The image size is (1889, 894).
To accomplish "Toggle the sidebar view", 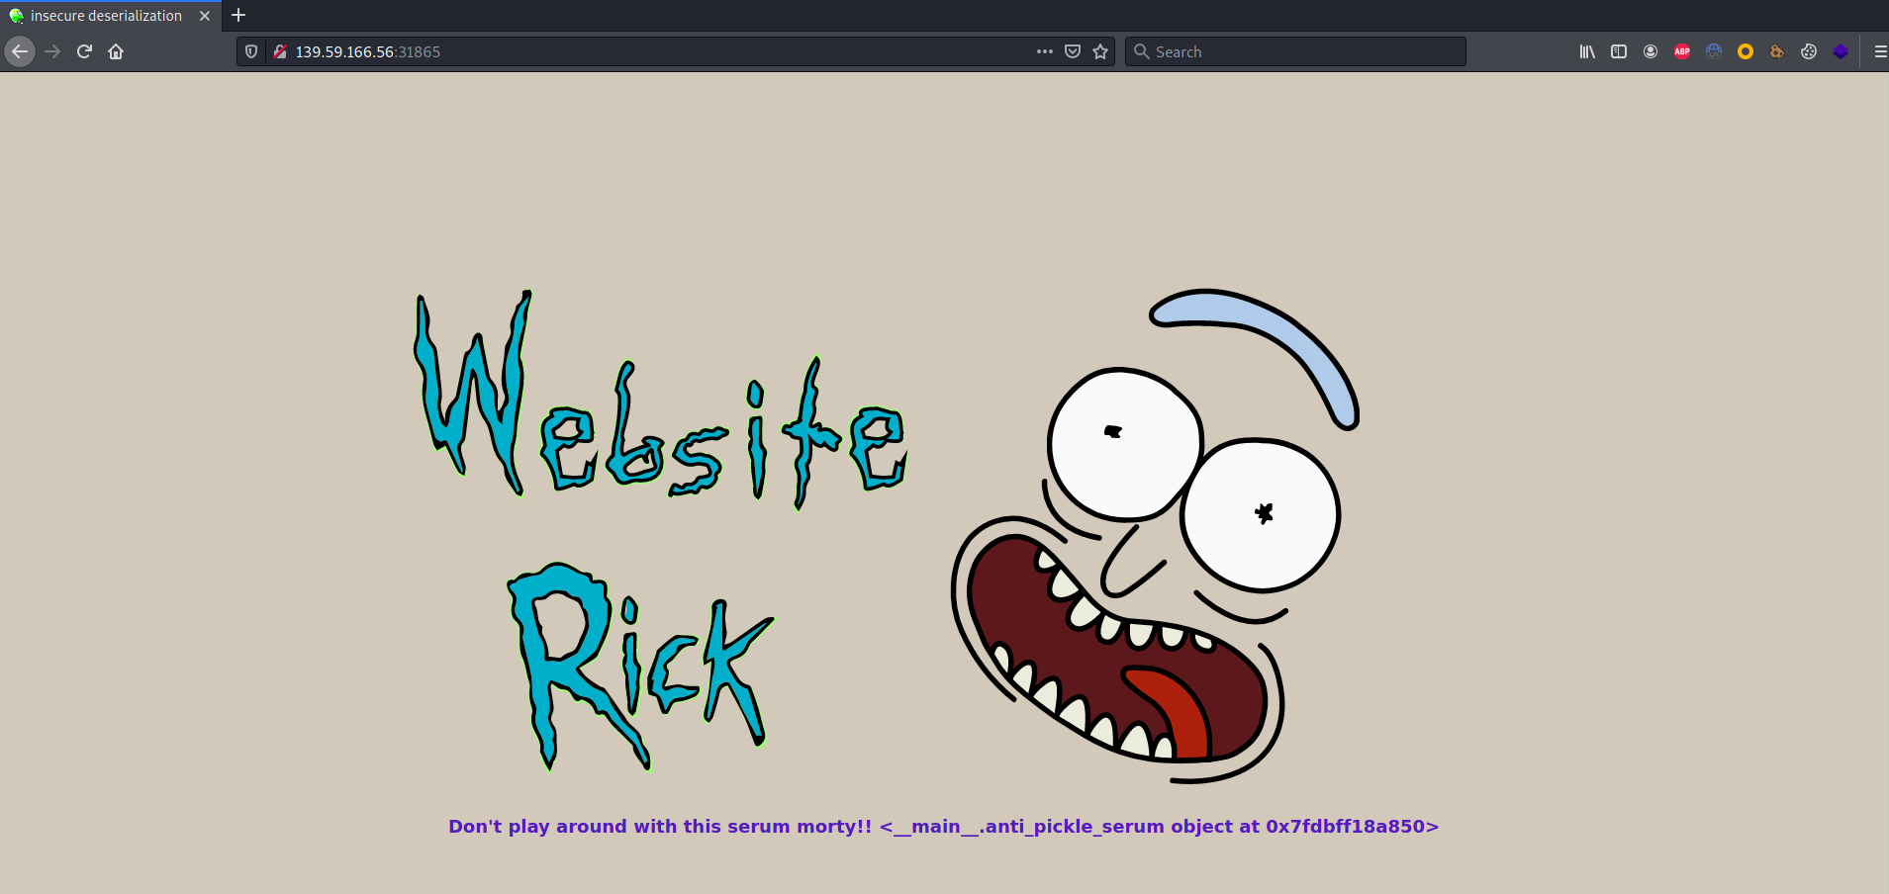I will [x=1619, y=51].
